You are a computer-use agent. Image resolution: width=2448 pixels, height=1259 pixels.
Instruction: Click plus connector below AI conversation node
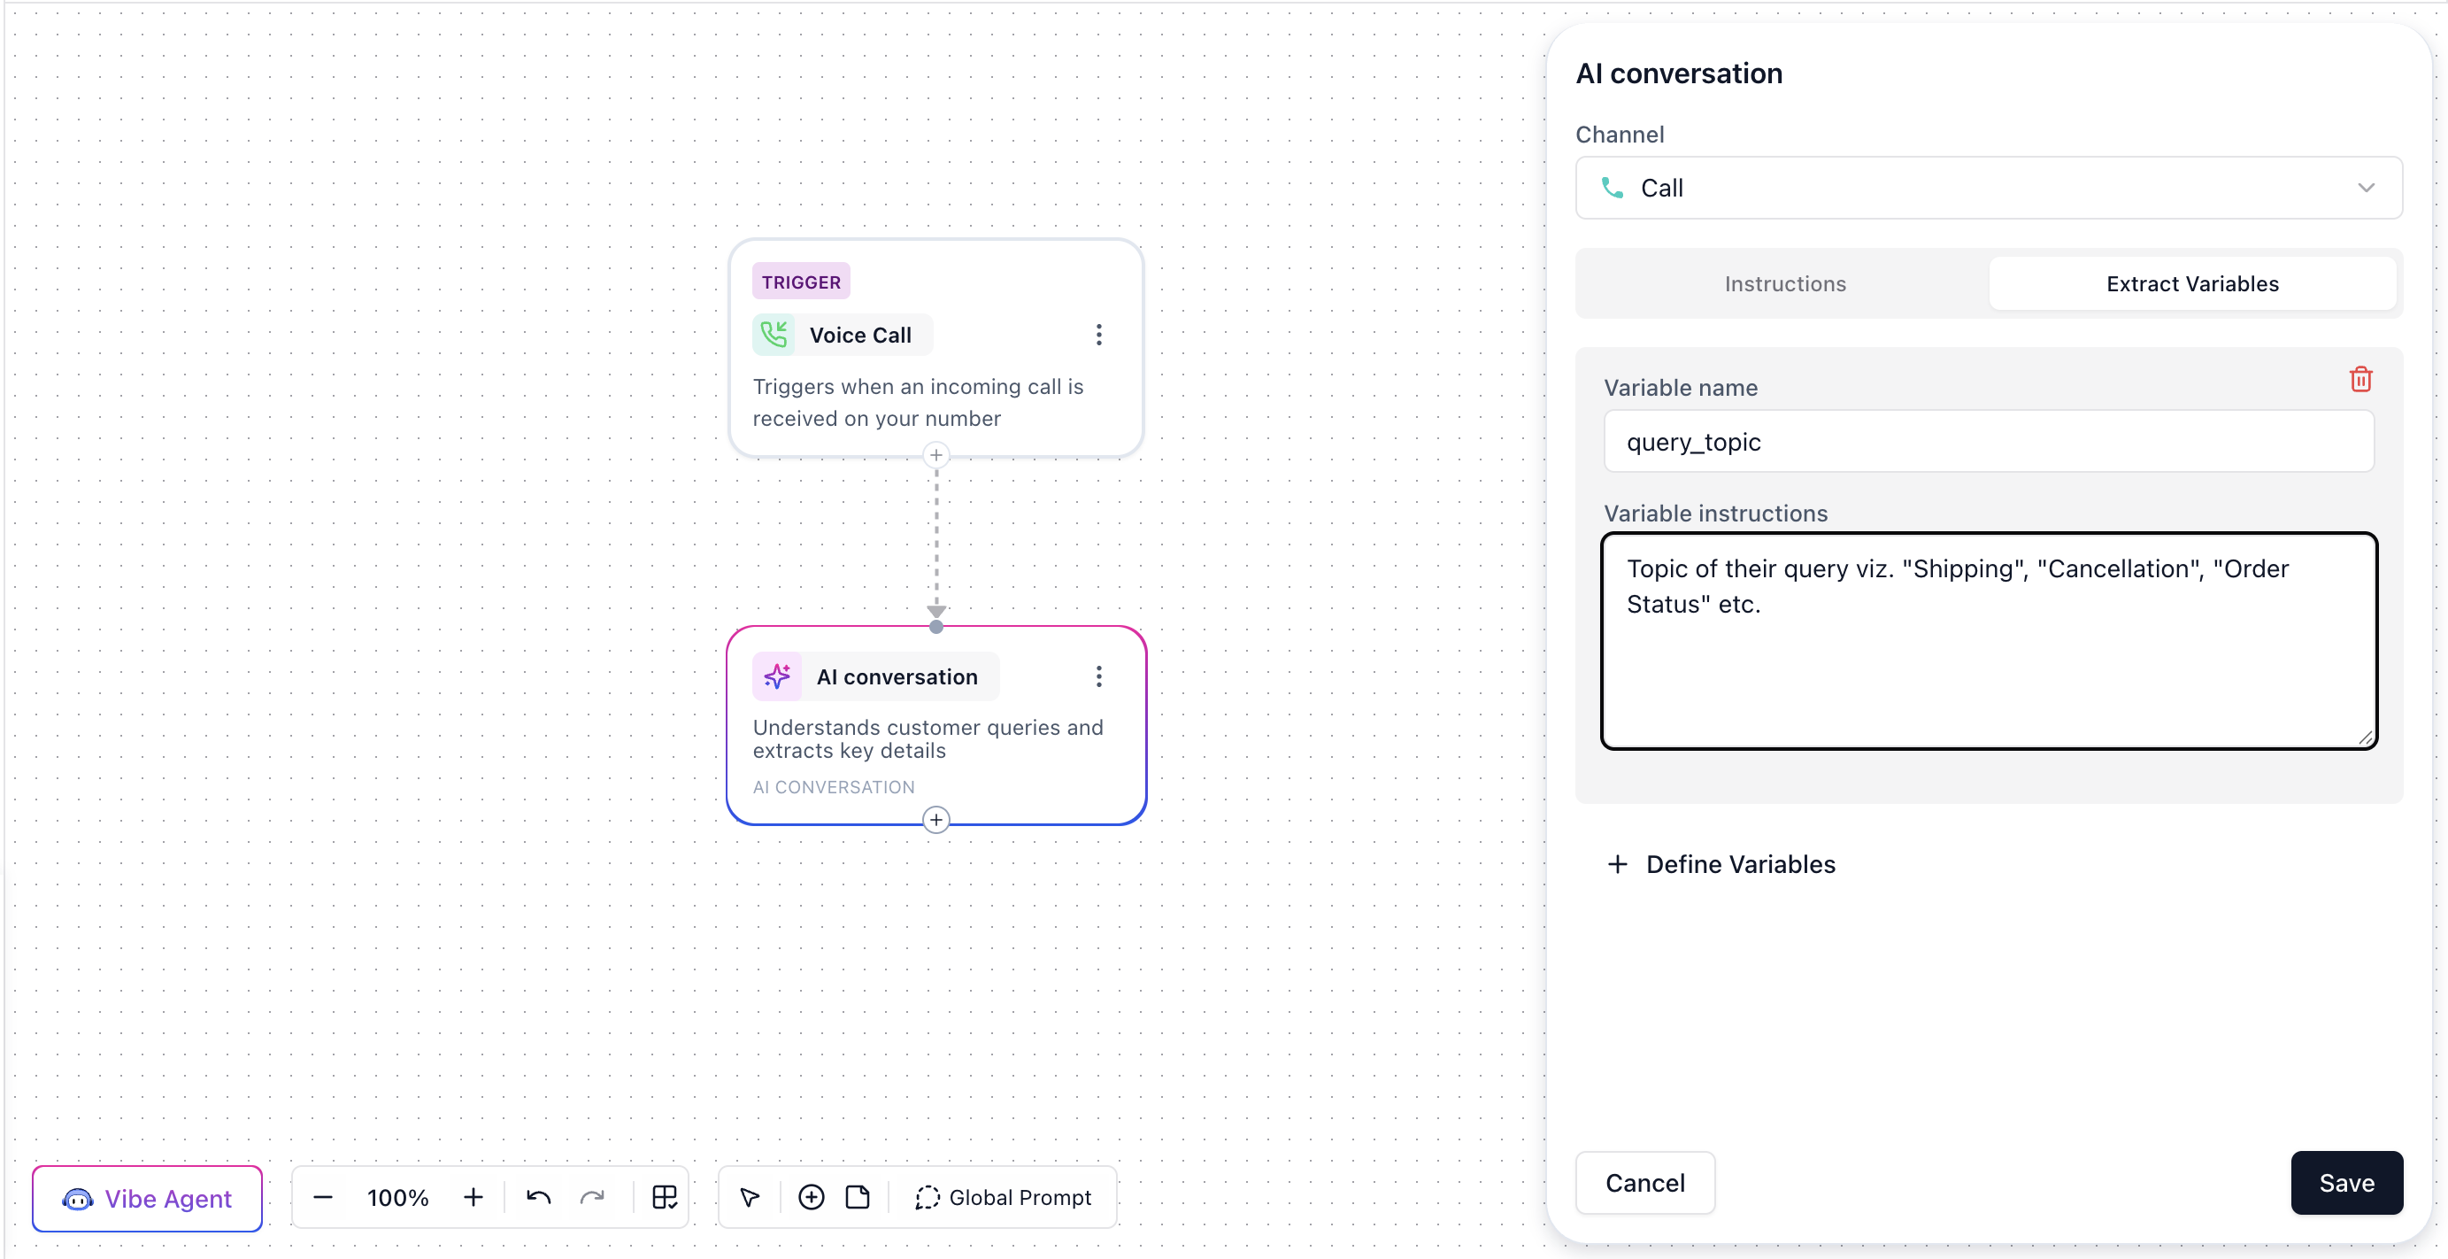coord(936,820)
